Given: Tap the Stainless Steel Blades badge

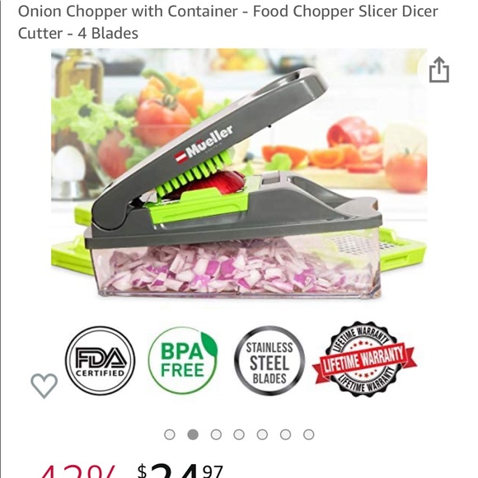Looking at the screenshot, I should tap(269, 361).
